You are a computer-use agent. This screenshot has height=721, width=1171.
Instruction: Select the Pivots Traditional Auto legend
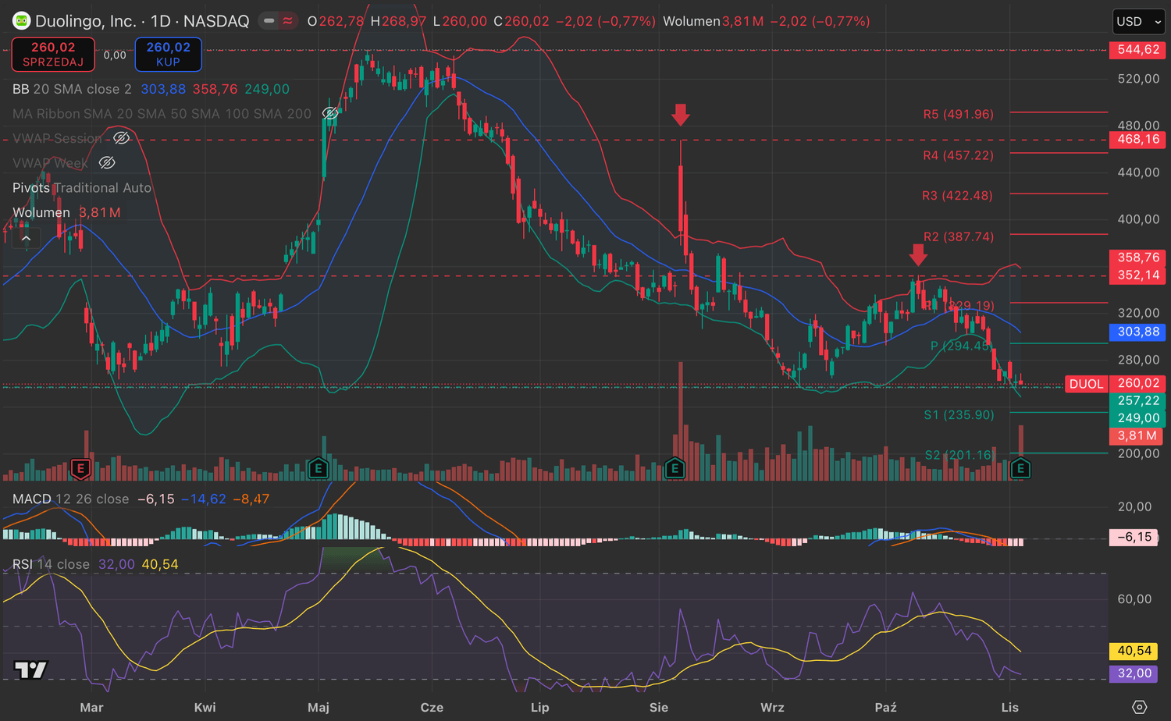82,188
